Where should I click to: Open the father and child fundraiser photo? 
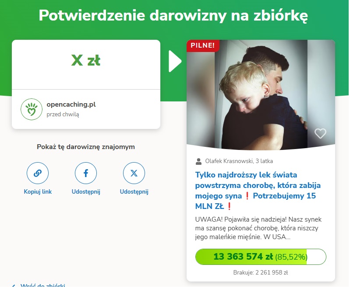tap(261, 94)
